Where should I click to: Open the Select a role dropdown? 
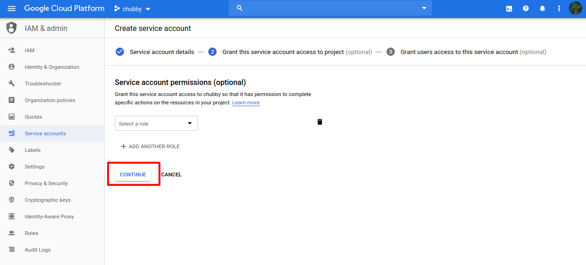point(156,123)
